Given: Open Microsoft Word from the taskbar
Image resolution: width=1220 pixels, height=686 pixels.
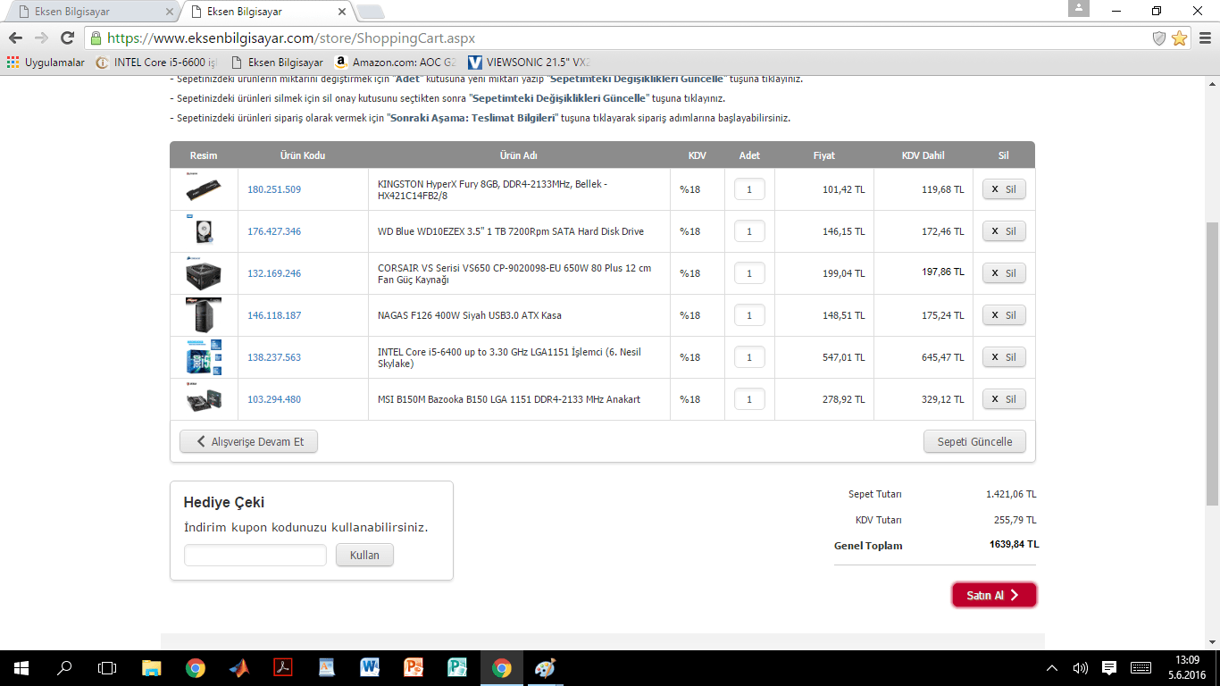Looking at the screenshot, I should 370,667.
